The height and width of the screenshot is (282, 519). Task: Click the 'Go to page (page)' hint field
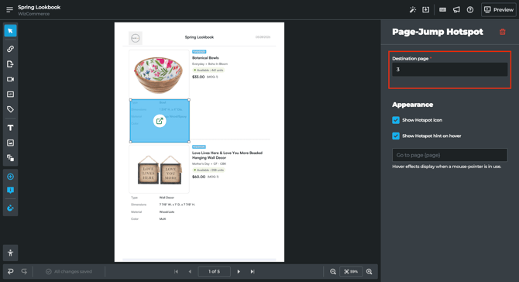click(x=450, y=155)
